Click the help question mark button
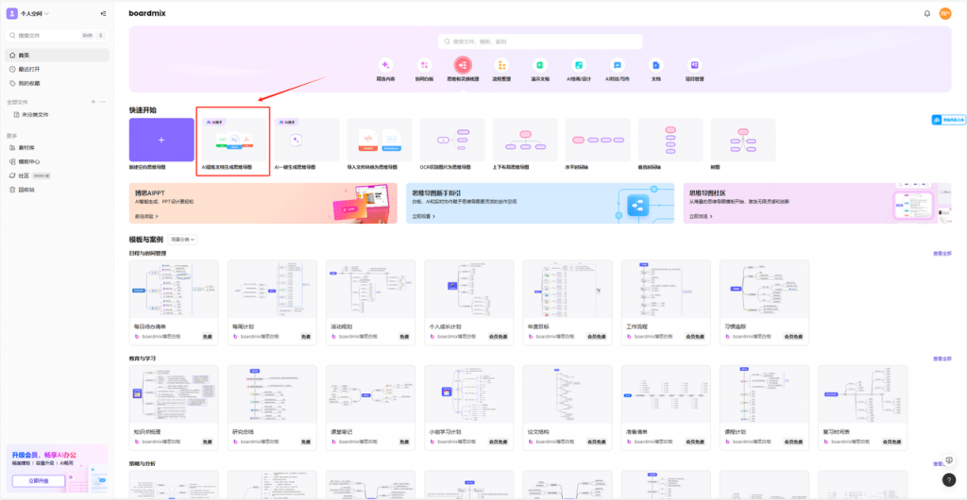This screenshot has height=500, width=967. coord(948,479)
